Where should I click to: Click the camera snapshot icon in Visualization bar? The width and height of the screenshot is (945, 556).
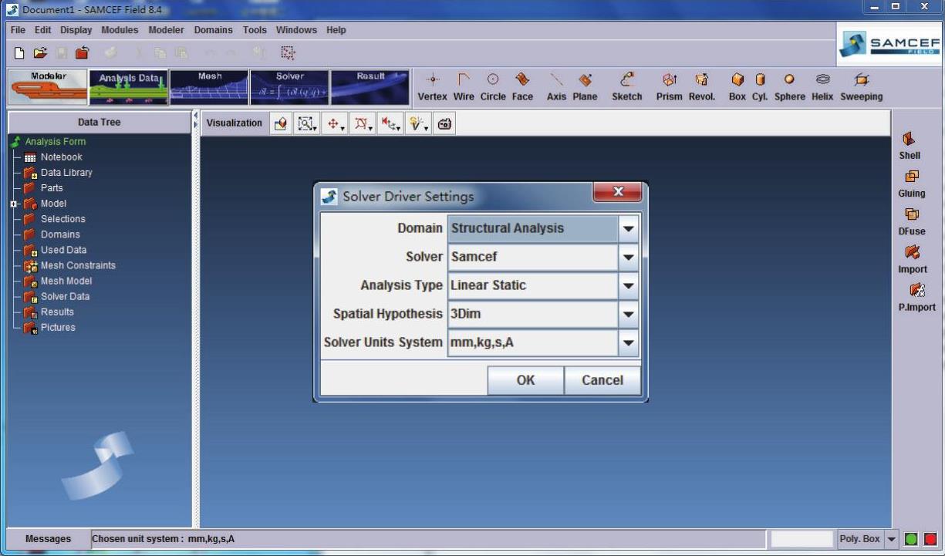tap(444, 123)
